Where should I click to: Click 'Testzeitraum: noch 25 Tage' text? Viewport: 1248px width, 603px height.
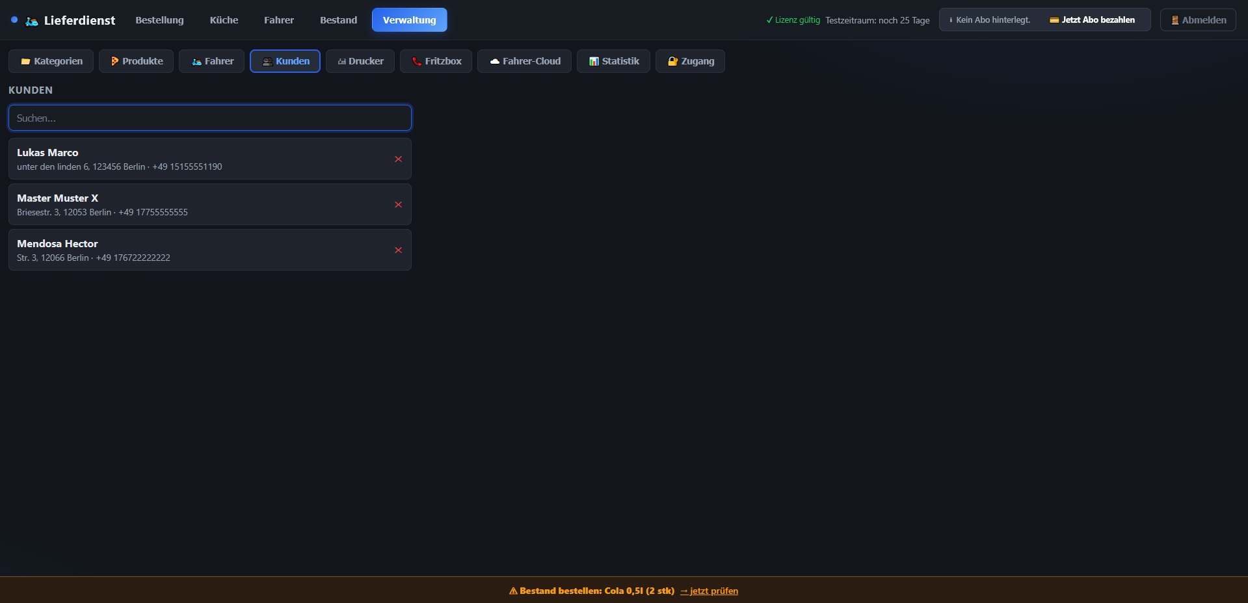coord(877,20)
